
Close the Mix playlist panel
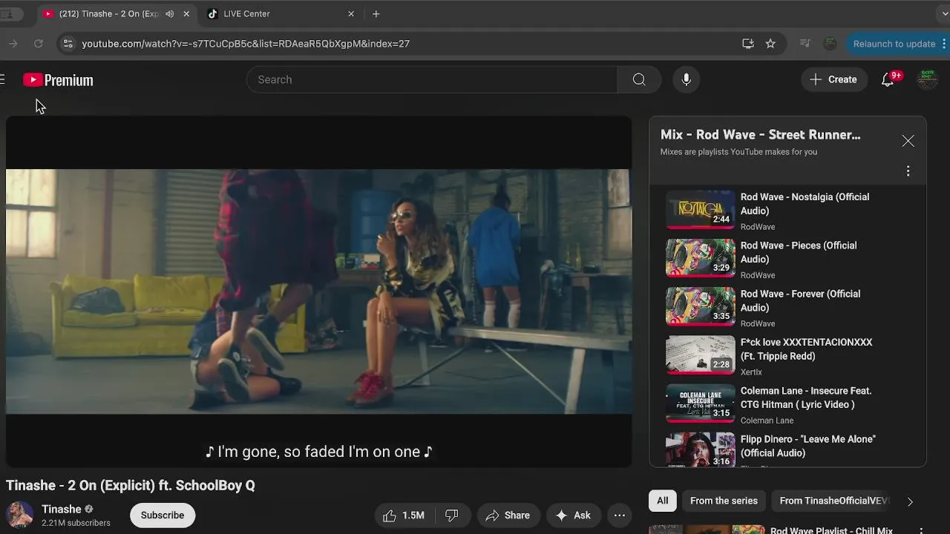[x=908, y=141]
